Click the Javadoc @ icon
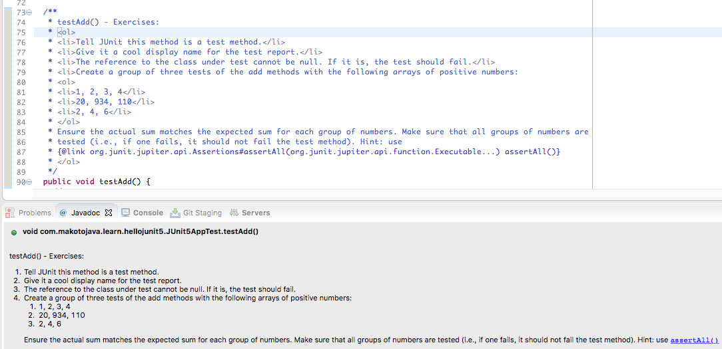 pos(63,213)
